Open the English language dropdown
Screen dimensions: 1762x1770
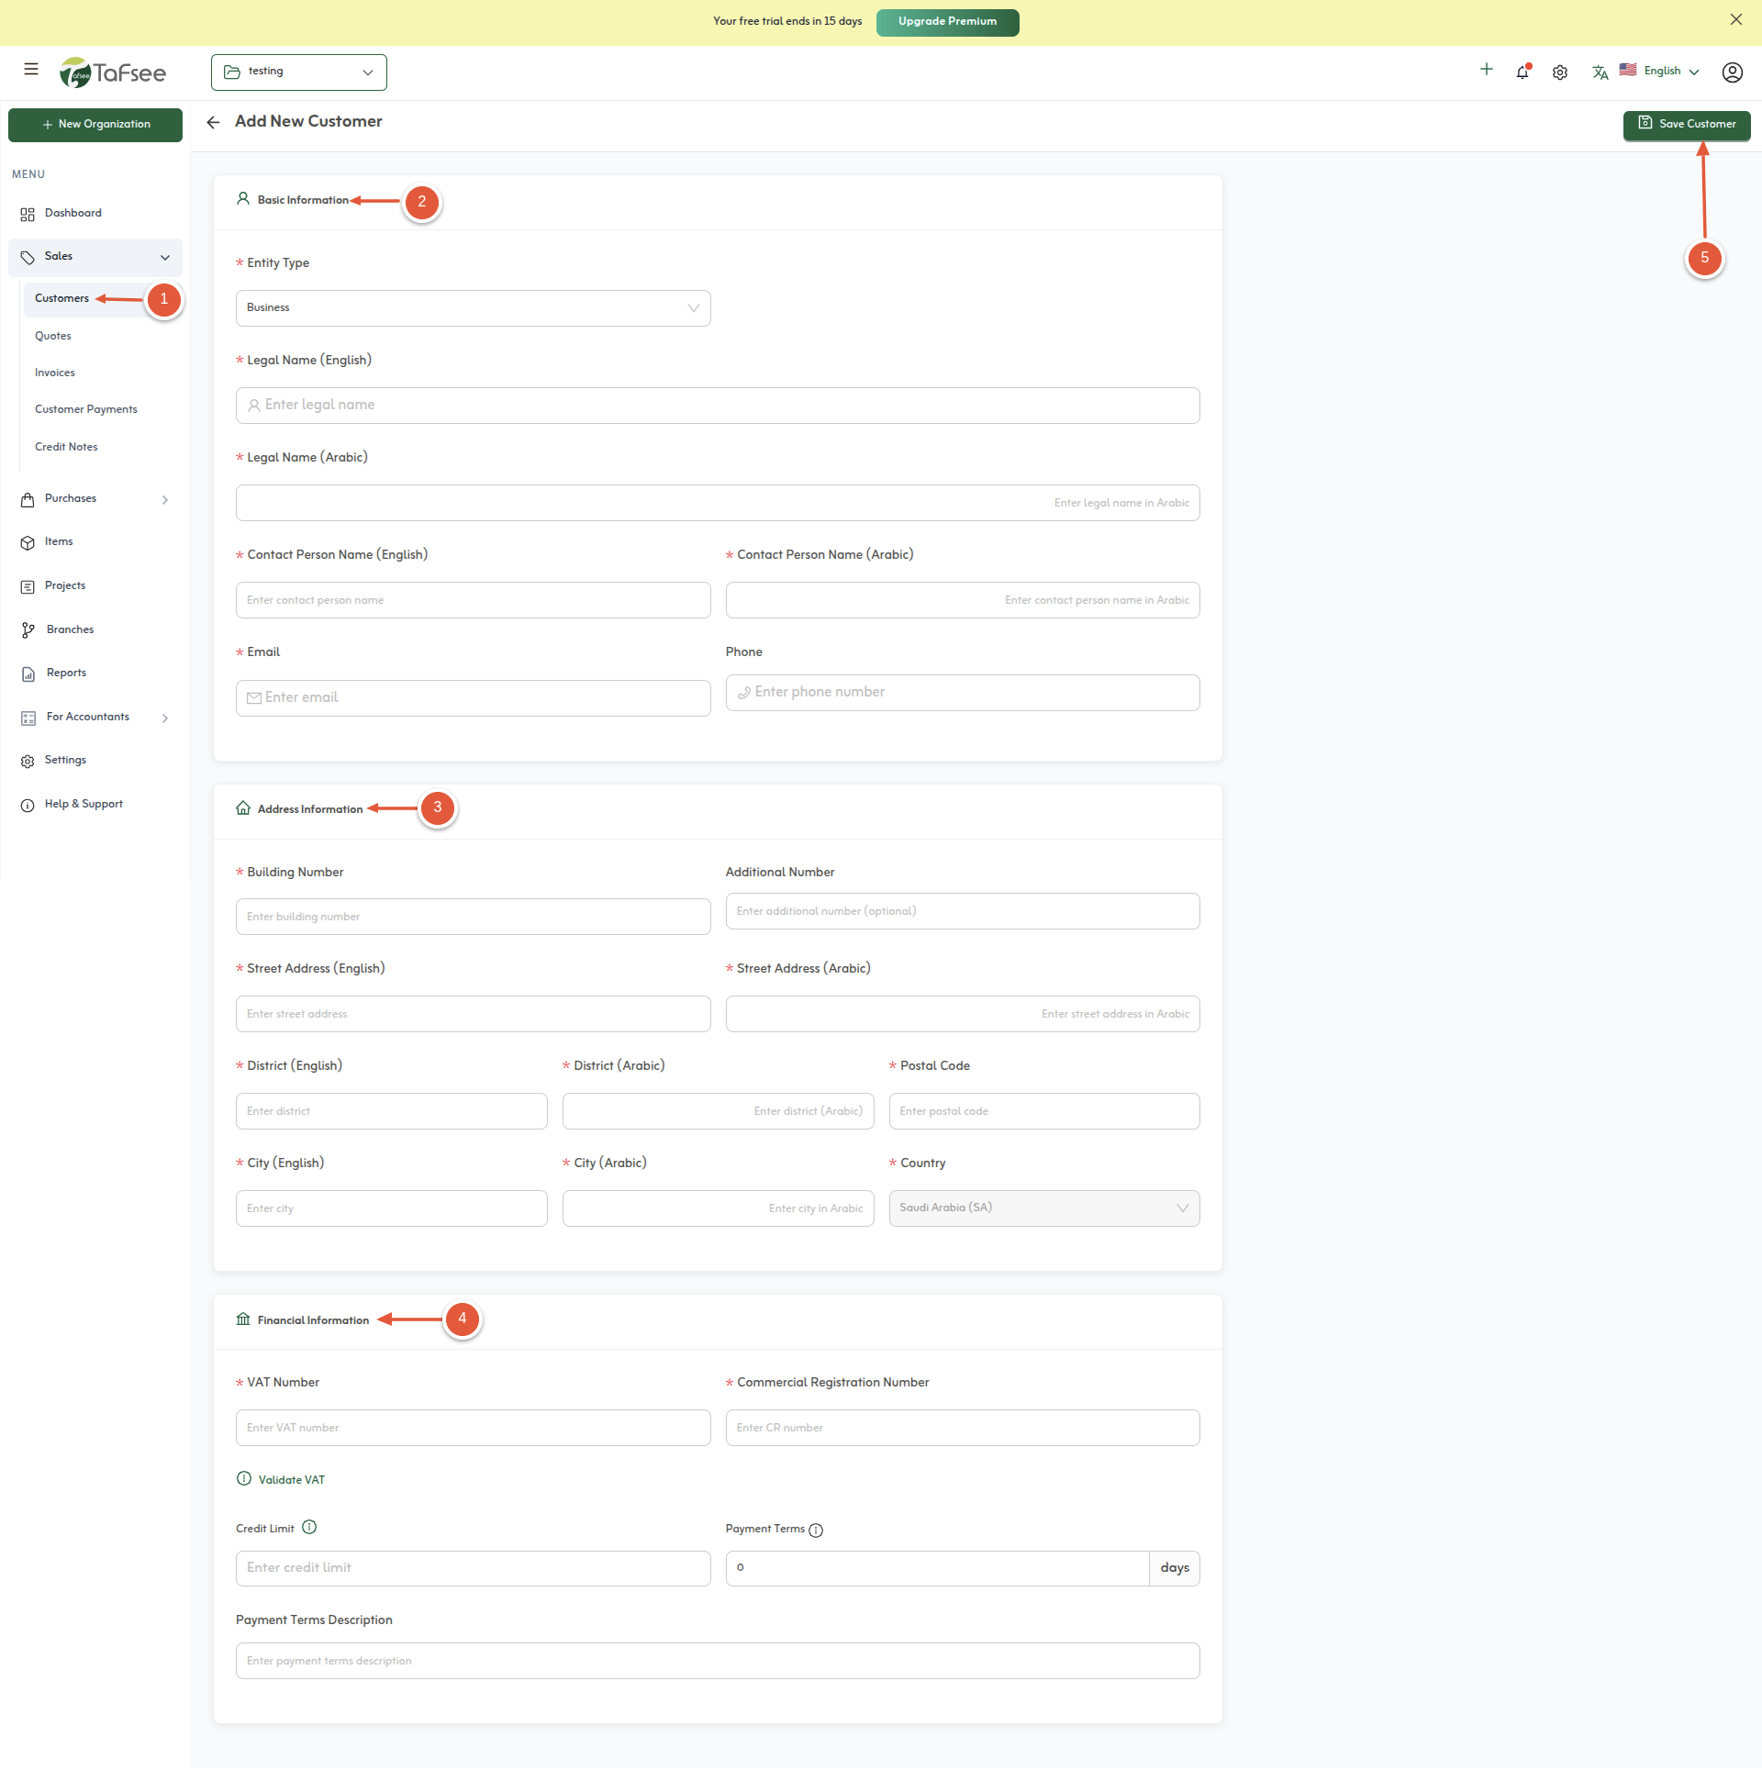(1660, 71)
